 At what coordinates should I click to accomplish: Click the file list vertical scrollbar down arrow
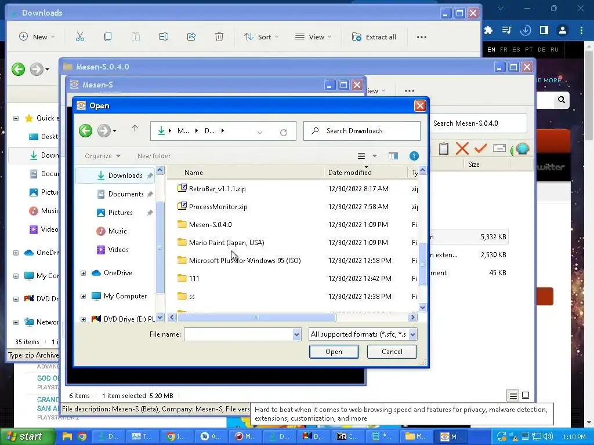[422, 308]
